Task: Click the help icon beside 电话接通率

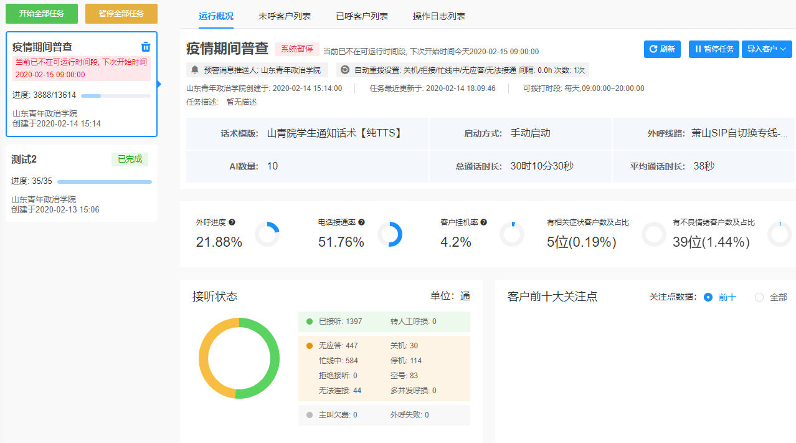Action: coord(361,222)
